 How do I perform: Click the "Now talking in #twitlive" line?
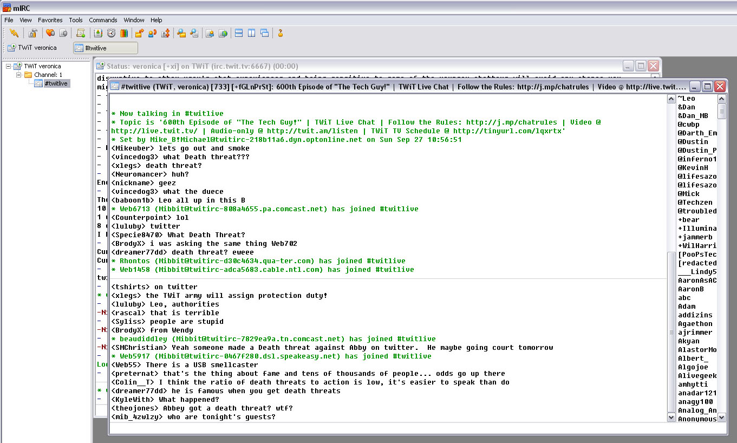(167, 114)
